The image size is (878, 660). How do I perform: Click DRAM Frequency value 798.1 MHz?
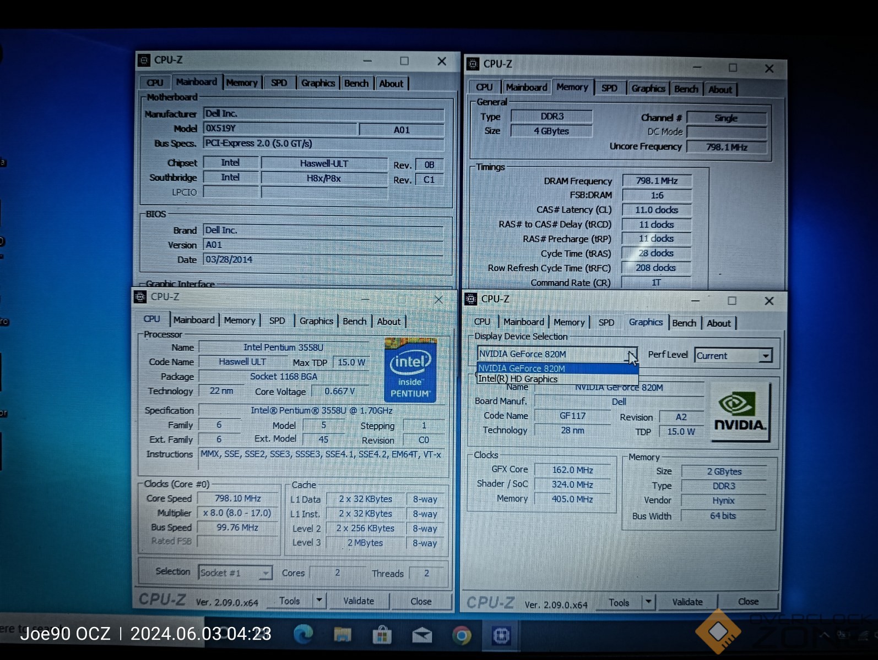tap(657, 180)
